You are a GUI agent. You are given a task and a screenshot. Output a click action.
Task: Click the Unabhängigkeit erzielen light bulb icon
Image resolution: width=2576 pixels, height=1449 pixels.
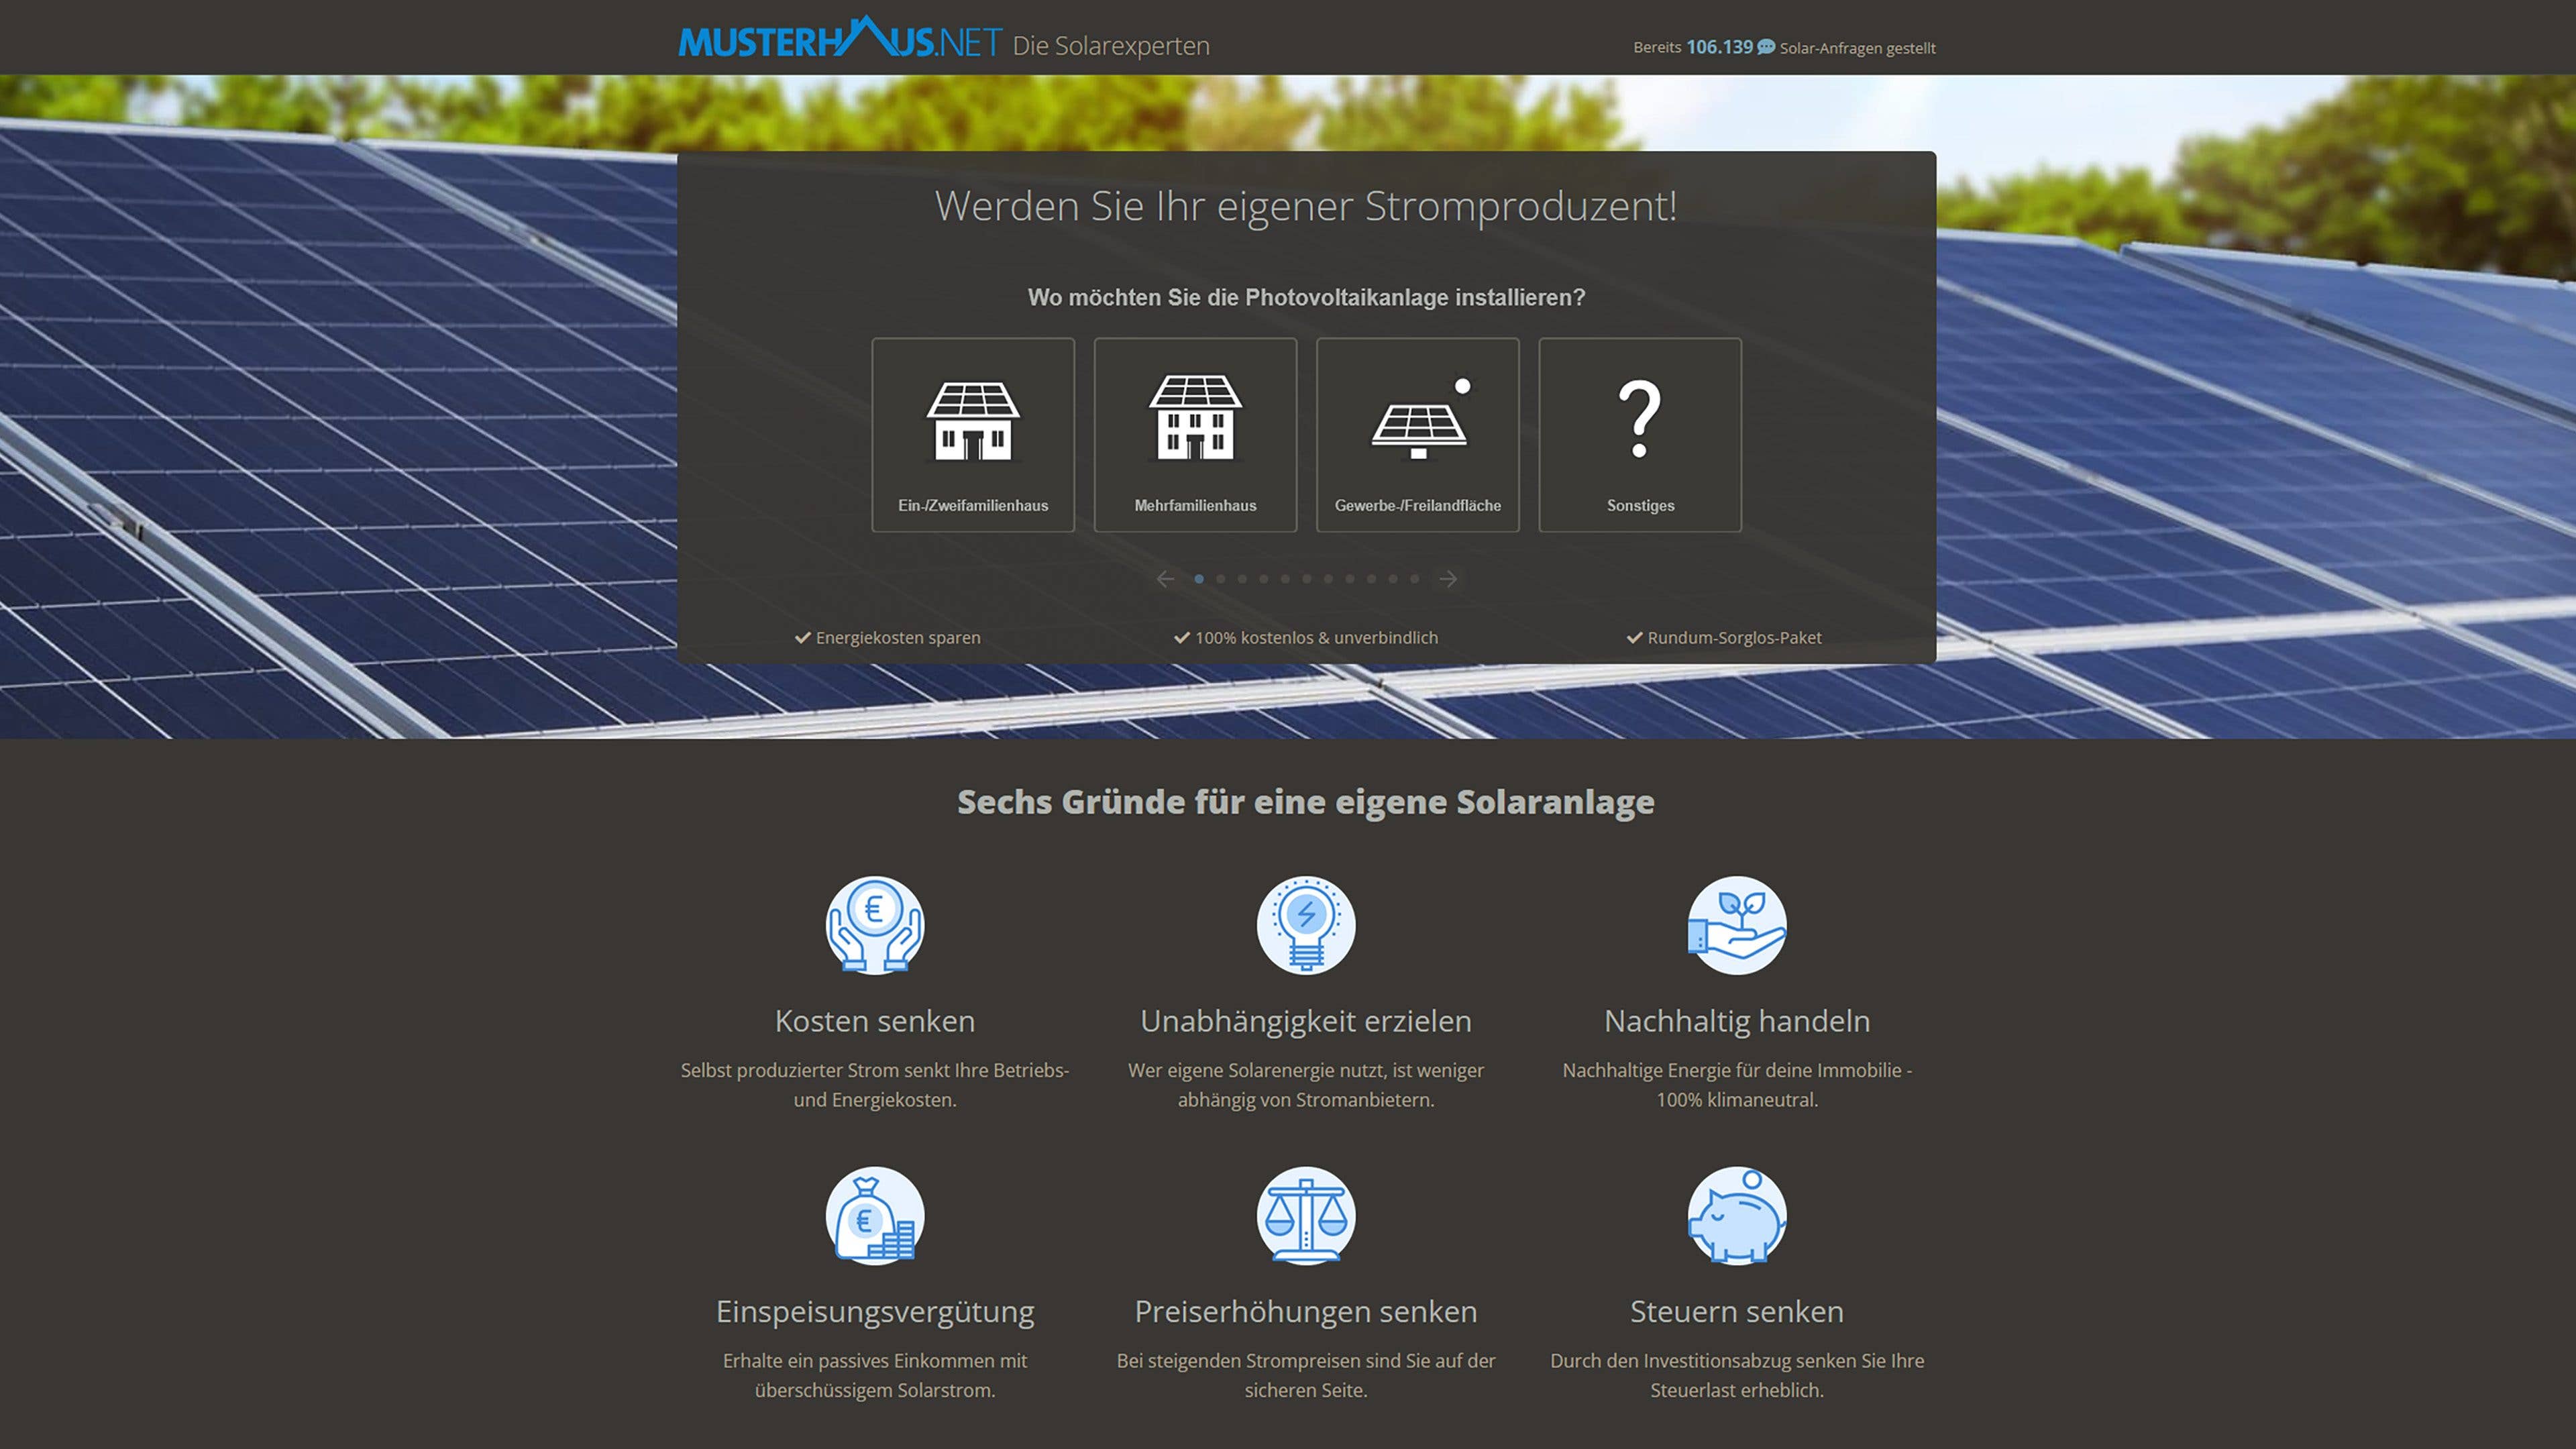tap(1305, 925)
